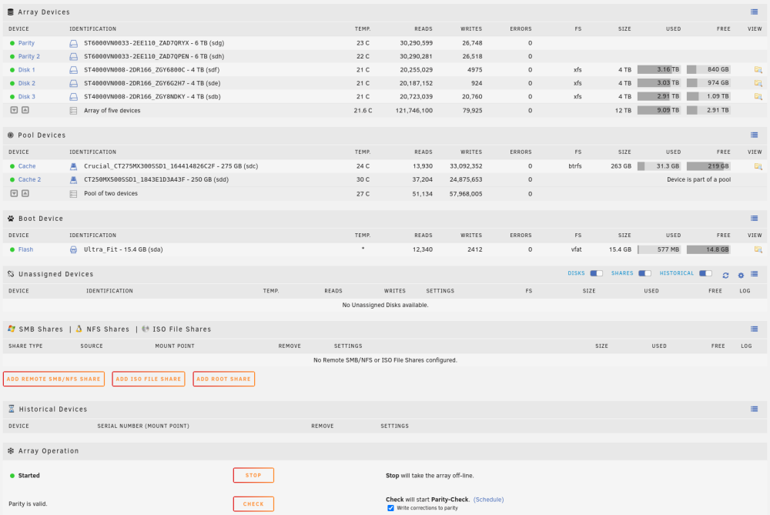
Task: Click the pool summary list icon
Action: coord(73,194)
